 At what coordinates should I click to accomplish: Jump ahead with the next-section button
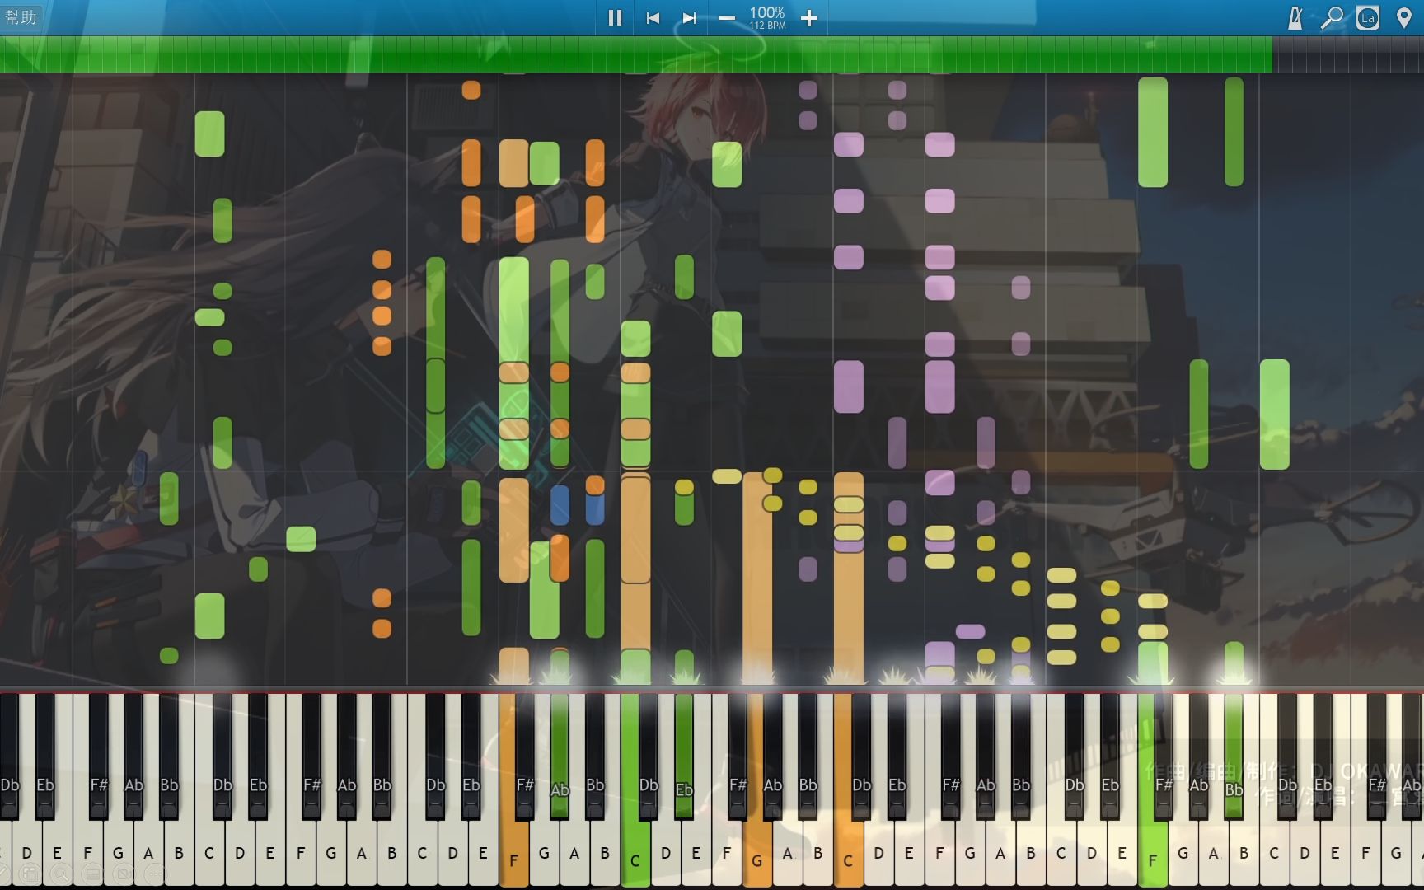coord(689,17)
